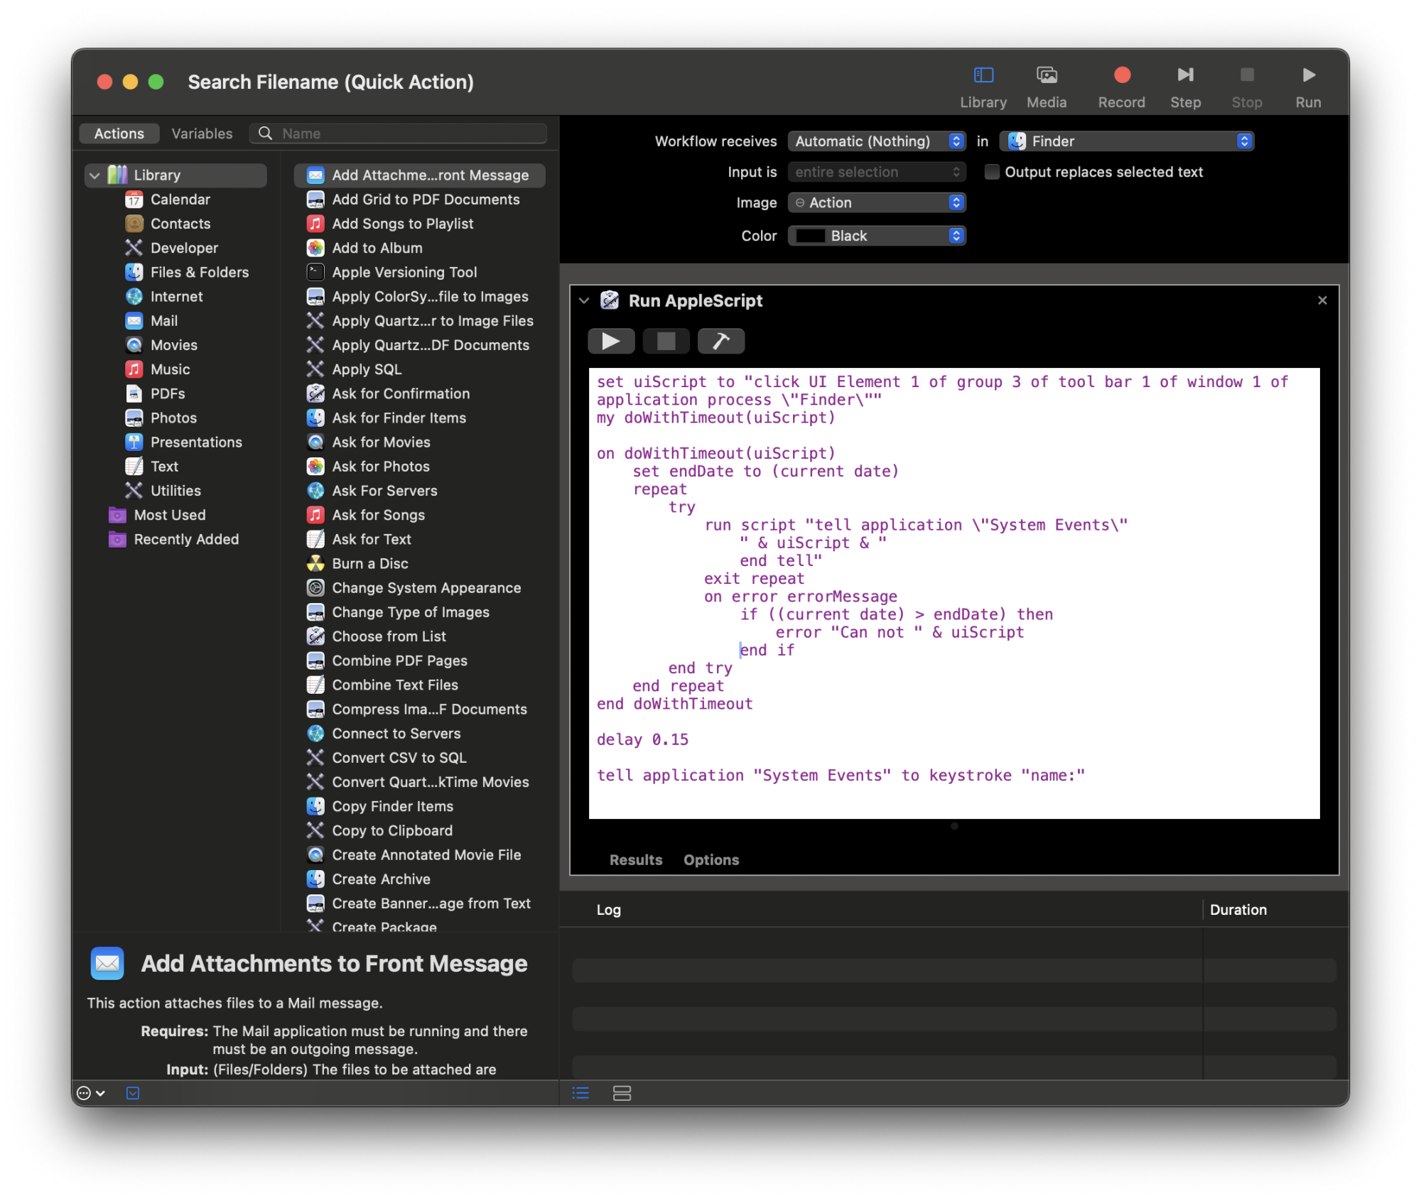Click the Options tab in AppleScript
The width and height of the screenshot is (1421, 1201).
[712, 858]
